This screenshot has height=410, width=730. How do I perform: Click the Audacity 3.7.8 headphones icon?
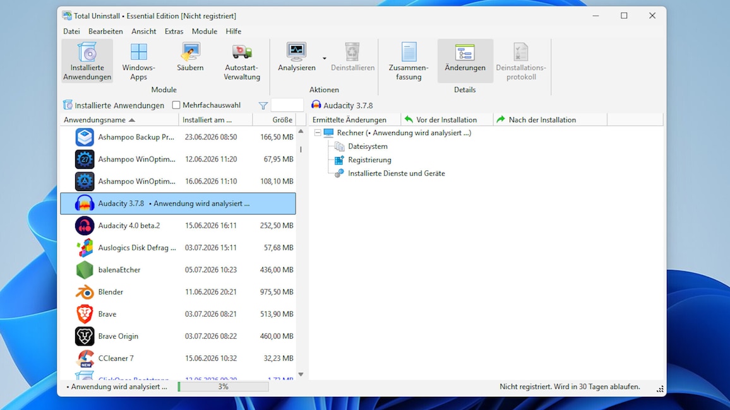[x=84, y=204]
